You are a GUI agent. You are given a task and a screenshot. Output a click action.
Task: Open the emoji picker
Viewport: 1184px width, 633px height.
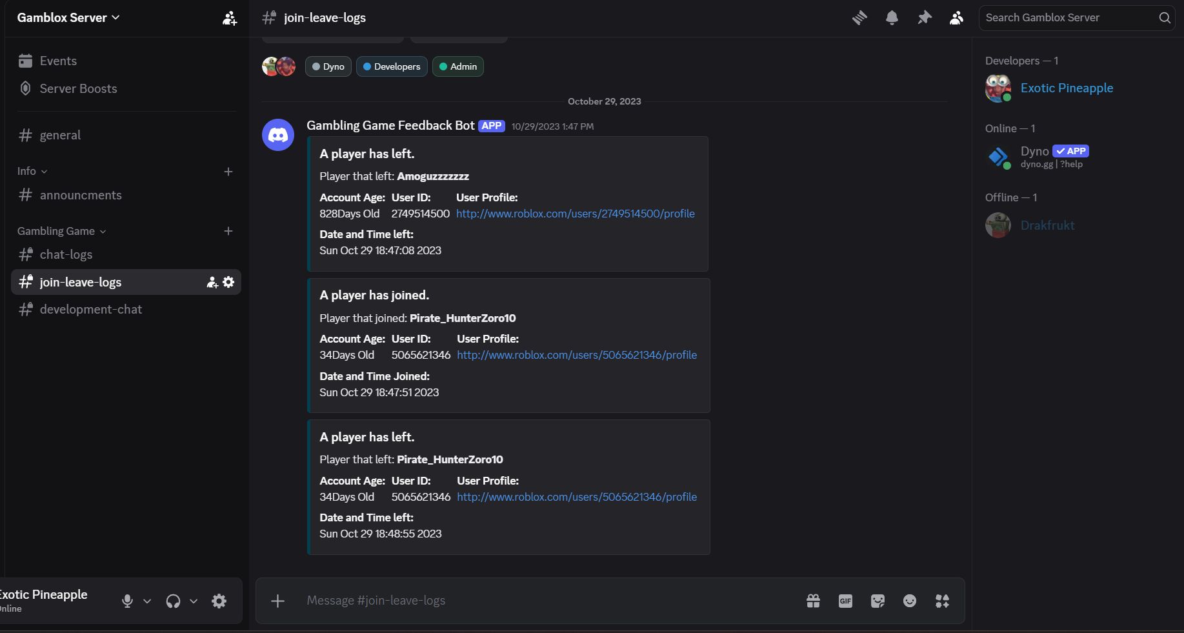pyautogui.click(x=910, y=601)
